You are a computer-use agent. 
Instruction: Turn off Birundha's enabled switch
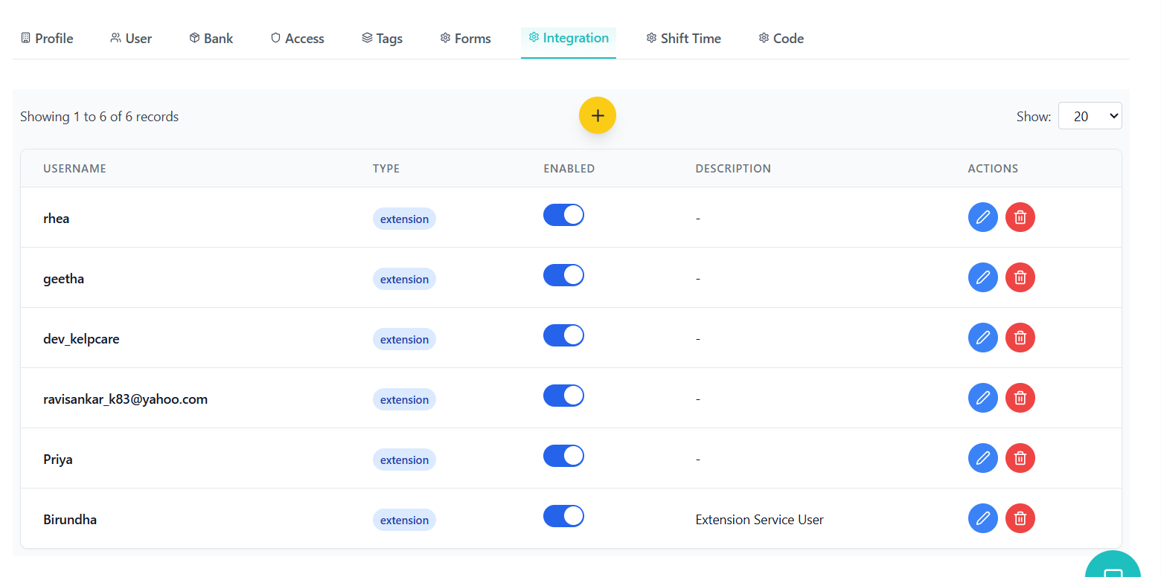[x=563, y=517]
